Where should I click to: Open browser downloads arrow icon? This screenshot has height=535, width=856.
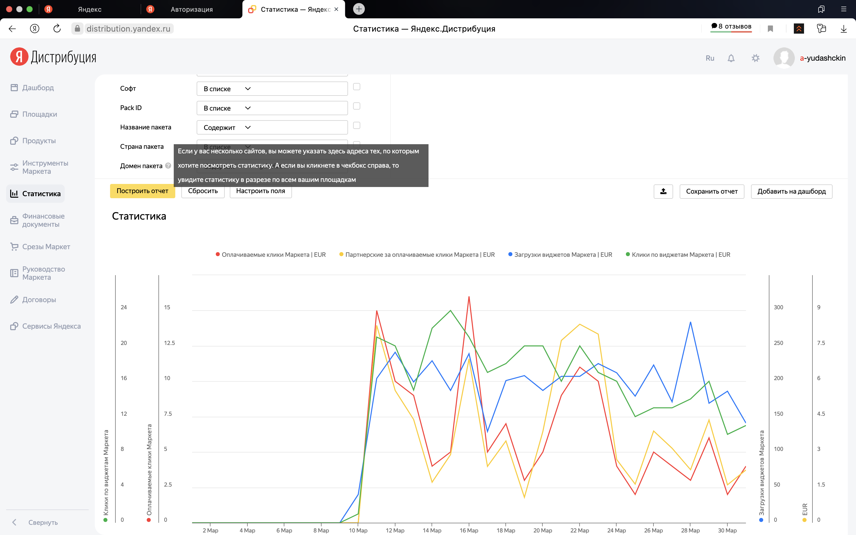pos(843,29)
